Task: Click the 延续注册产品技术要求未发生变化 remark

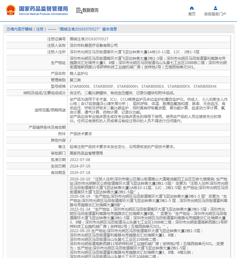Action: point(123,147)
